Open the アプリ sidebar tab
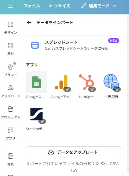Viewport: 129px width, 176px height. pos(11,134)
